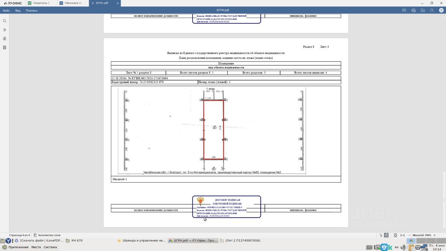Open the Система system menu
This screenshot has height=251, width=446.
point(50,247)
